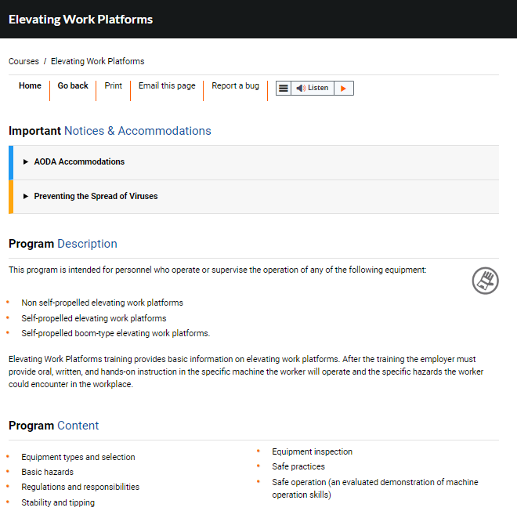Expand the AODA Accommodations section
The height and width of the screenshot is (522, 517).
(79, 162)
